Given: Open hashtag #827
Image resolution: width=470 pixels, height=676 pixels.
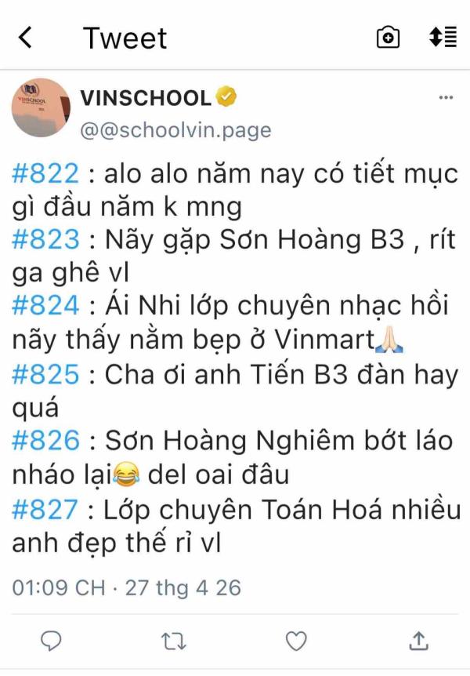Looking at the screenshot, I should pyautogui.click(x=45, y=509).
